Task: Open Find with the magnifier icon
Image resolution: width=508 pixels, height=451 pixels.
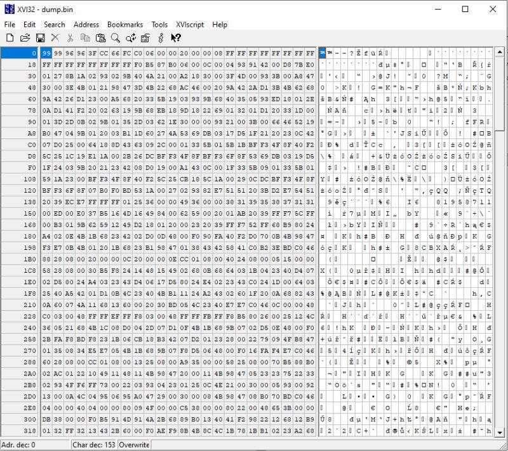Action: coord(116,38)
